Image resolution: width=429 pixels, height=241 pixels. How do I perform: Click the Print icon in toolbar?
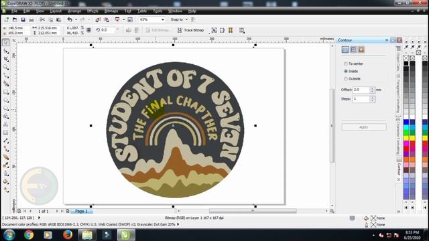pyautogui.click(x=32, y=19)
